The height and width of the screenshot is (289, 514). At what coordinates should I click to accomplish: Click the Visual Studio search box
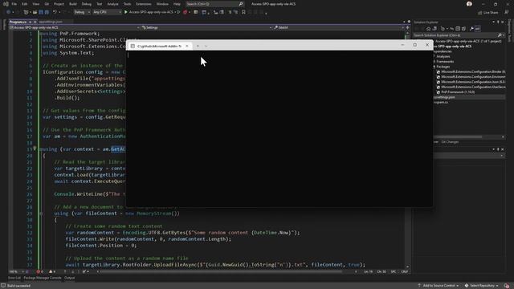214,4
